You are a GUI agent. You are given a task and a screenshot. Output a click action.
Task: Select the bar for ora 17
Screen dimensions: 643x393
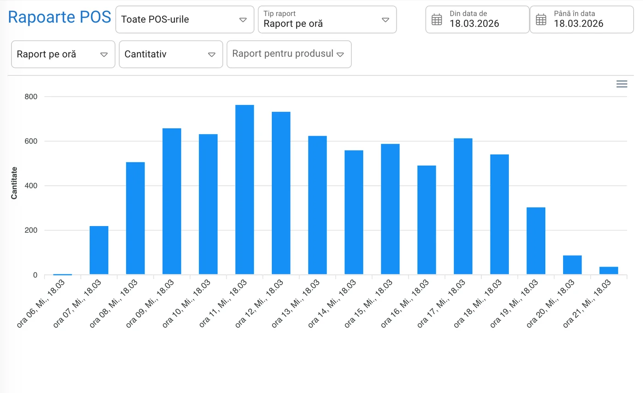(x=463, y=206)
